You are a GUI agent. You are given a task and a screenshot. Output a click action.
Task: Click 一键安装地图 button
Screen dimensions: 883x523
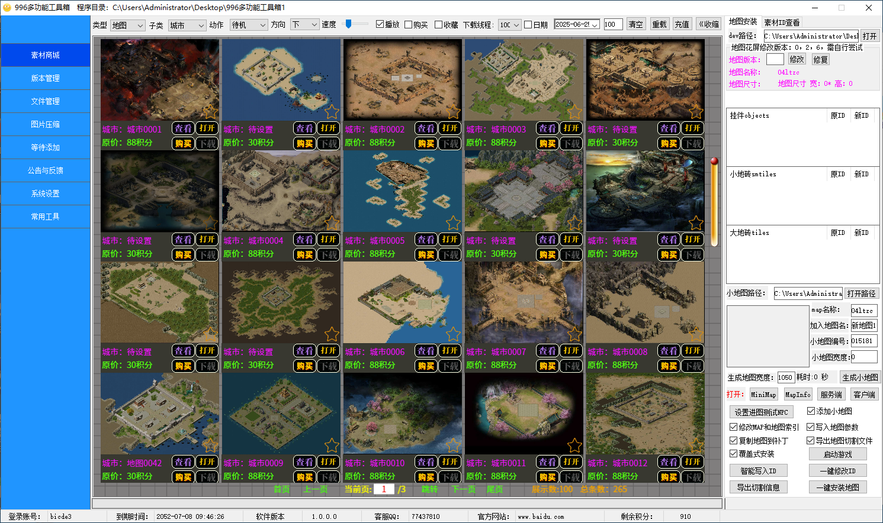tap(837, 488)
